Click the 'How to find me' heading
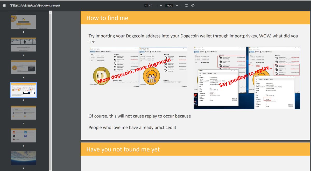 point(107,18)
